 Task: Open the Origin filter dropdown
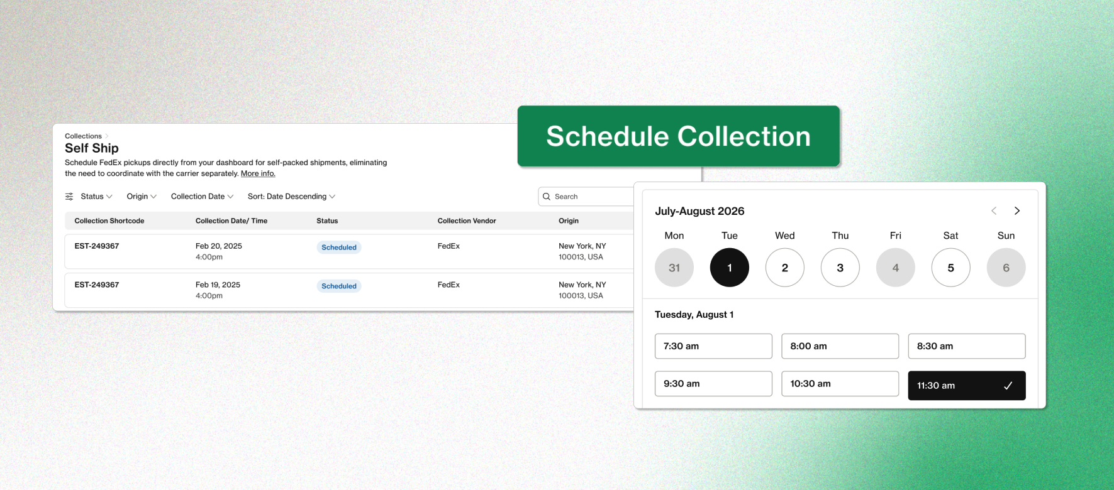142,197
